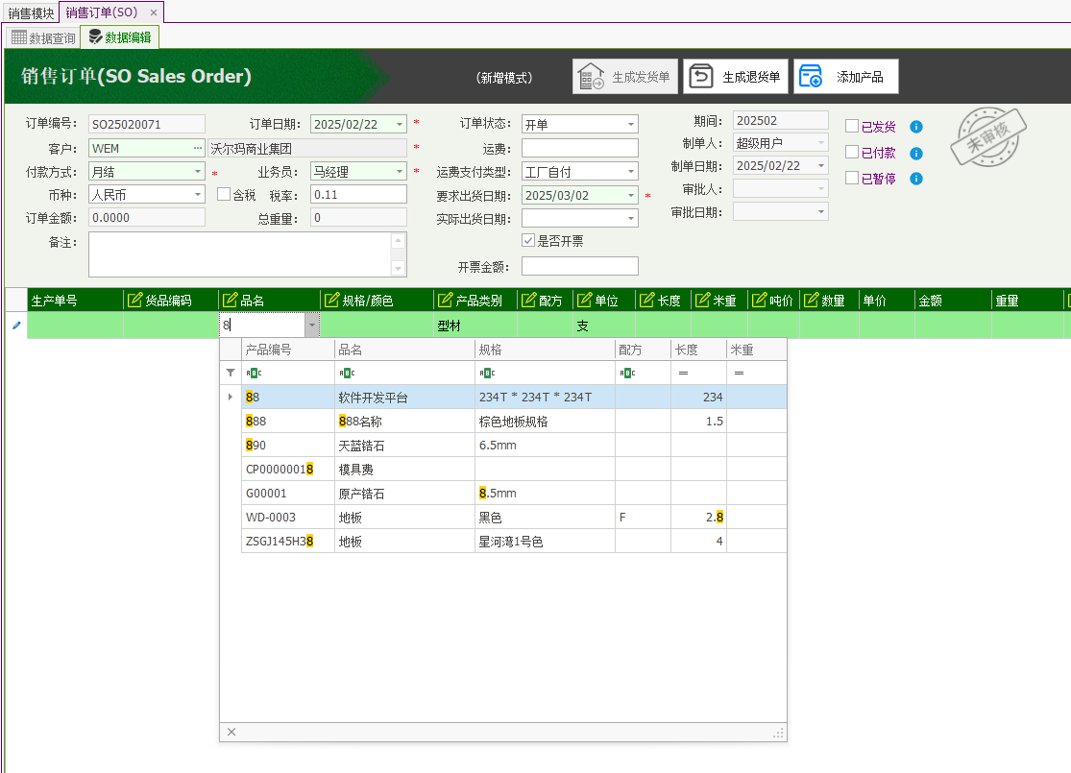Untick the 是否开票 checkbox

[x=528, y=240]
